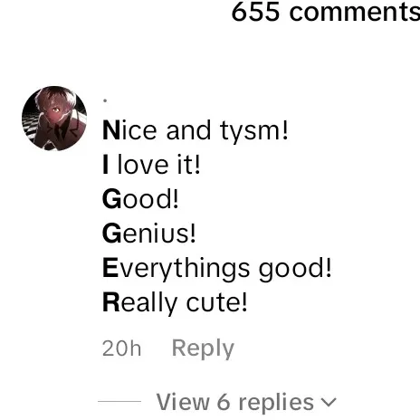
Task: Click the 20h timestamp
Action: (121, 348)
